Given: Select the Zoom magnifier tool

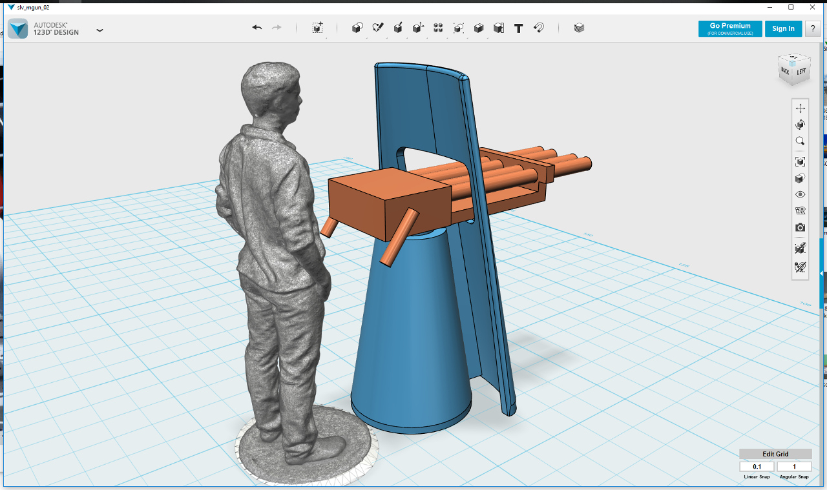Looking at the screenshot, I should [x=801, y=141].
